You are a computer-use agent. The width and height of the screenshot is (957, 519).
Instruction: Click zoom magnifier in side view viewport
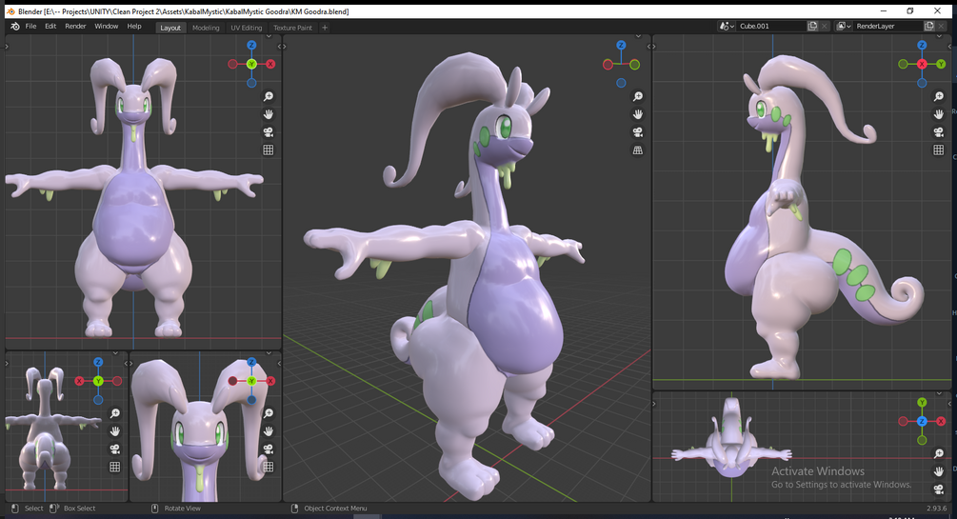point(939,96)
